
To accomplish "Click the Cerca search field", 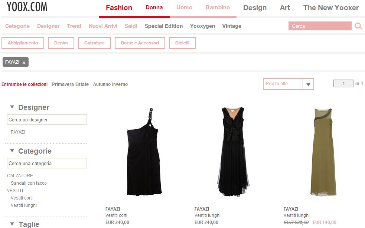I will pyautogui.click(x=320, y=26).
